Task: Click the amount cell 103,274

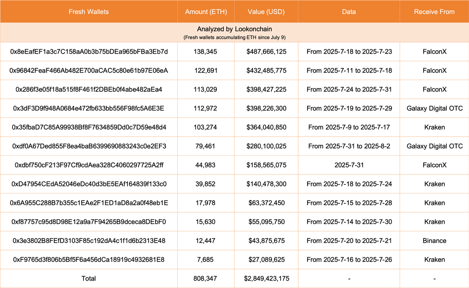Action: (206, 127)
